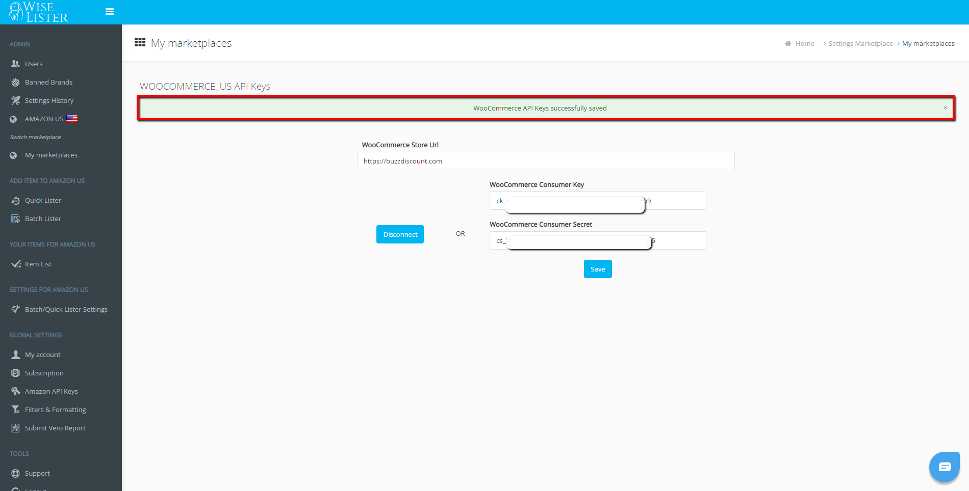Click the Users sidebar icon
Screen dimensions: 969x491
pyautogui.click(x=15, y=64)
